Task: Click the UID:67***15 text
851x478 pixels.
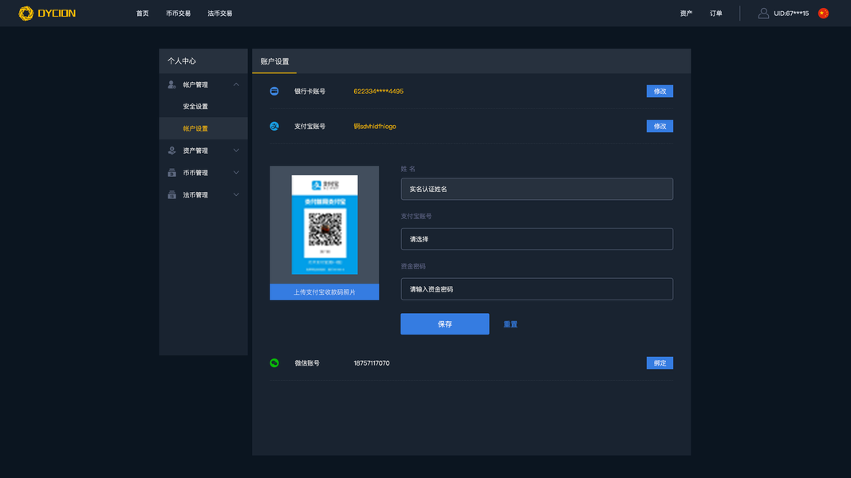Action: pyautogui.click(x=790, y=14)
